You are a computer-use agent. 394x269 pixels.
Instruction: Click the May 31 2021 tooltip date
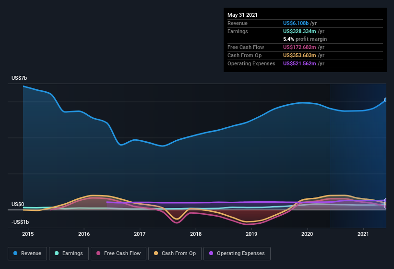pyautogui.click(x=242, y=15)
